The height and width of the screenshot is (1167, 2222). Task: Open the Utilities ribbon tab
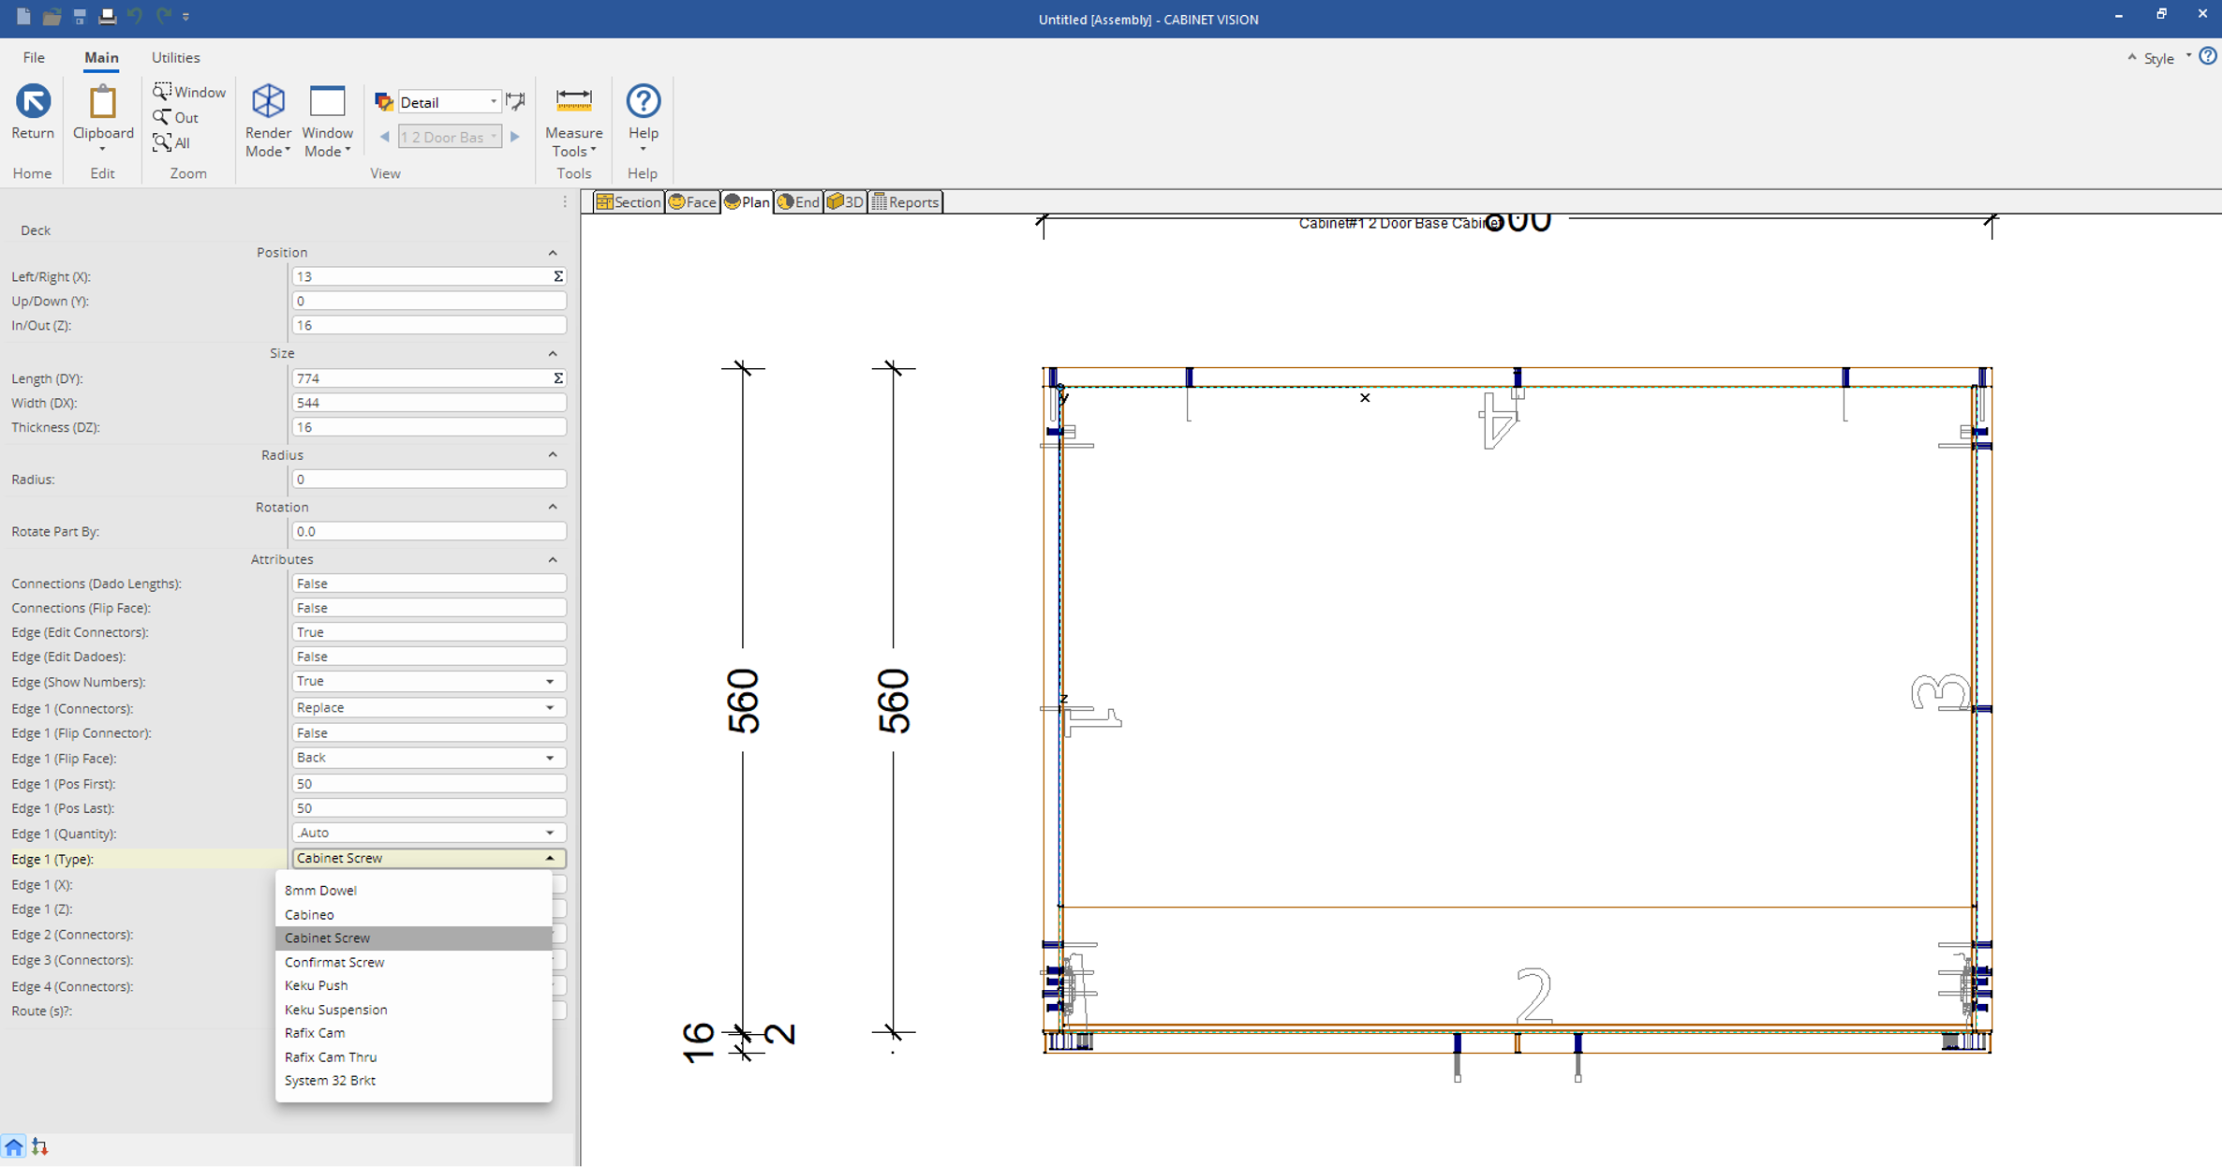point(175,57)
